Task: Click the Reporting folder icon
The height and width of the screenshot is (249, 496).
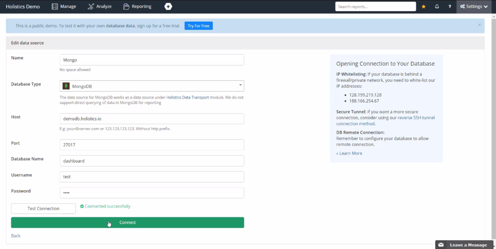Action: point(126,6)
